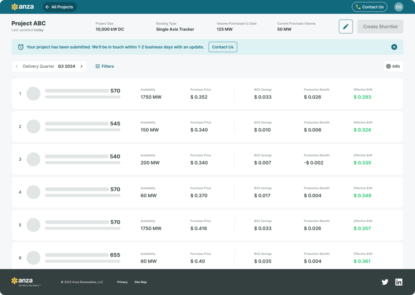
Task: Open the Privacy link in footer
Action: [122, 282]
